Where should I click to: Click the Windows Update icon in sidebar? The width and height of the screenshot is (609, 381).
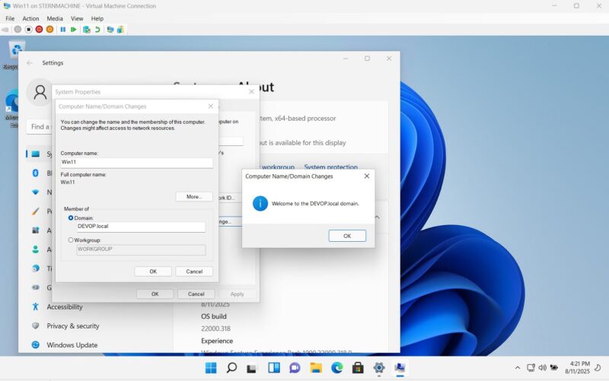(x=35, y=344)
